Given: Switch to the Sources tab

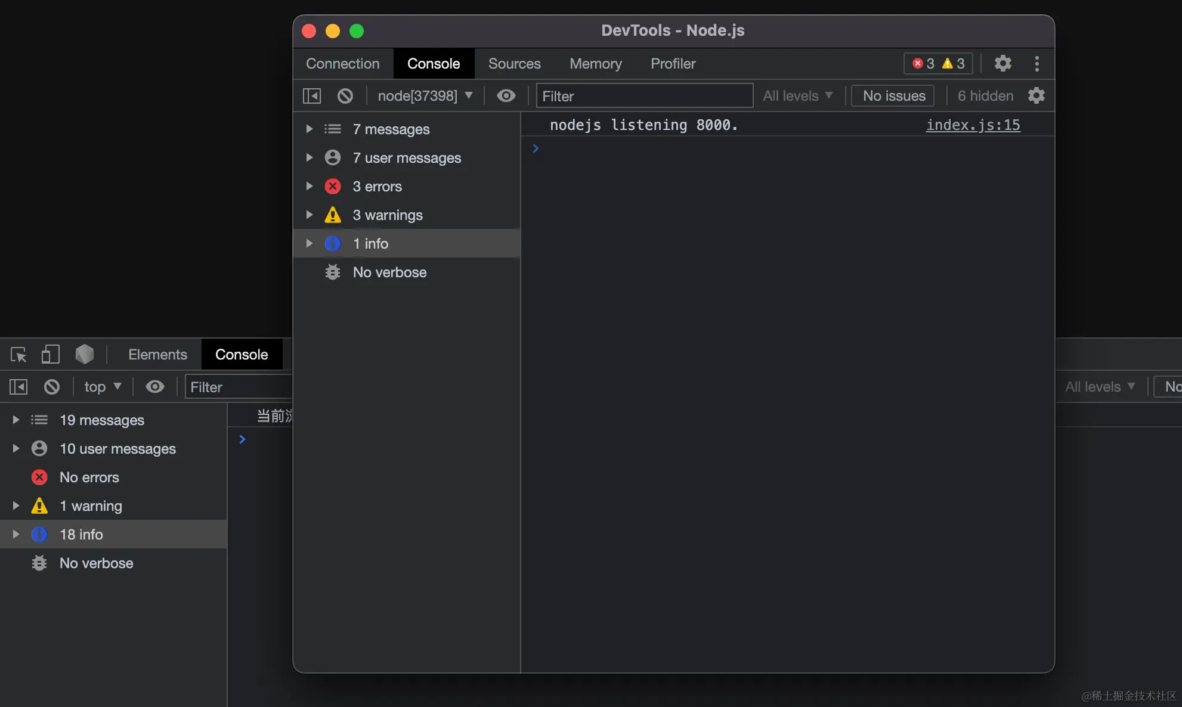Looking at the screenshot, I should (514, 64).
